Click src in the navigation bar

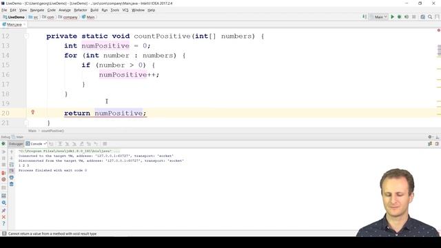pyautogui.click(x=34, y=17)
